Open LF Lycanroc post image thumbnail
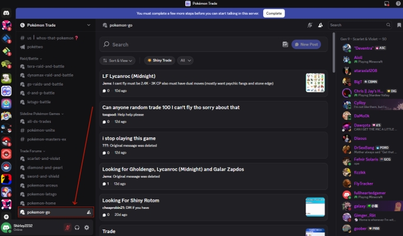This screenshot has height=236, width=403. coord(315,83)
